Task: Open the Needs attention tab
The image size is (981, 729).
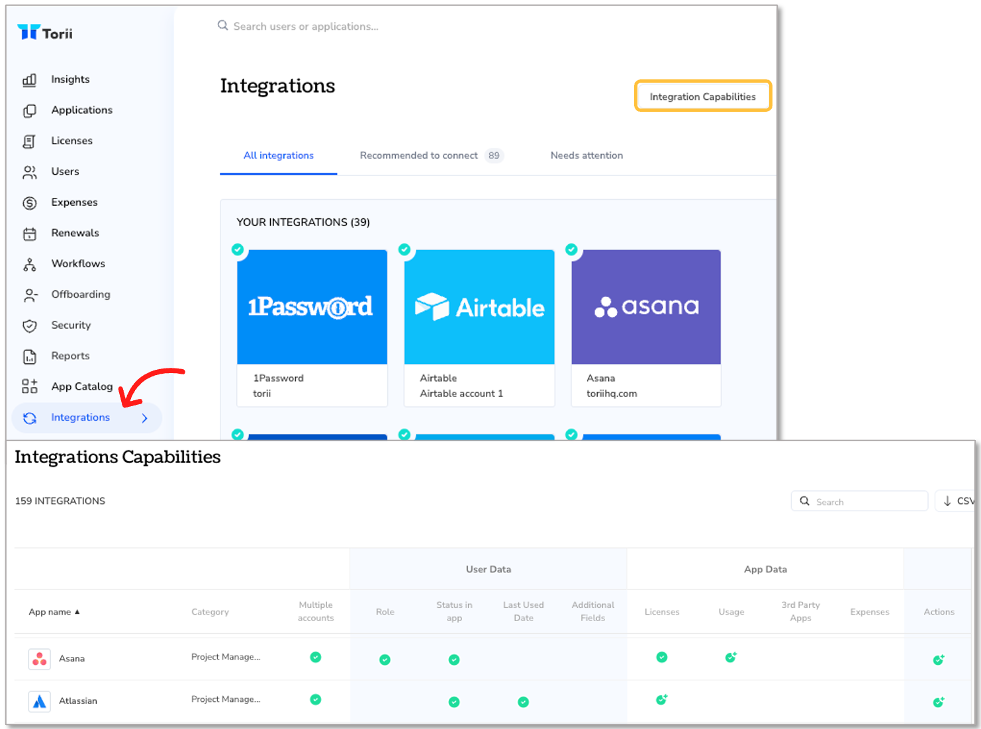Action: 586,155
